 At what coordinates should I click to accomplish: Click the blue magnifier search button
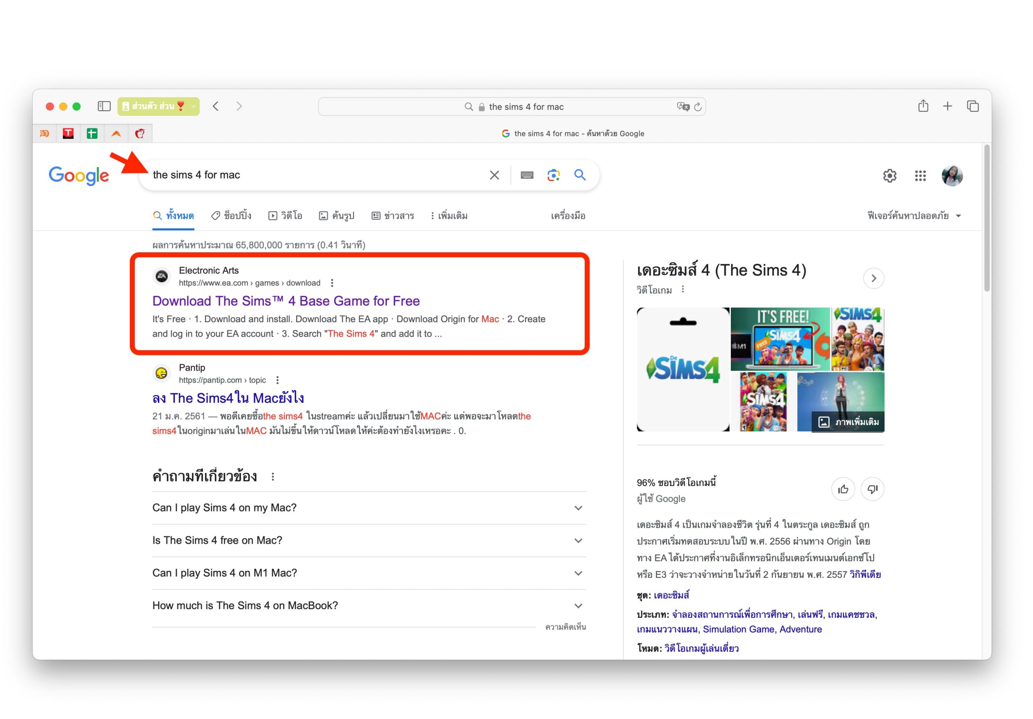point(580,175)
